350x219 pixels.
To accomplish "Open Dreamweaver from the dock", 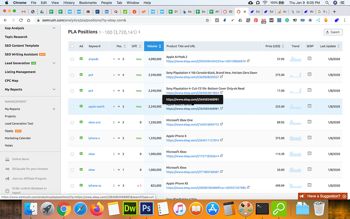I will point(130,208).
